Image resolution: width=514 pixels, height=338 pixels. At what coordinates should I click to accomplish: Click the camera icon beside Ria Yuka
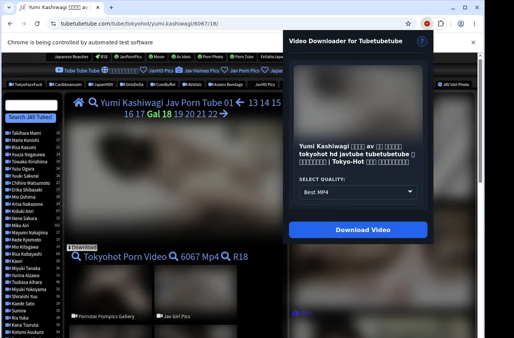[8, 318]
